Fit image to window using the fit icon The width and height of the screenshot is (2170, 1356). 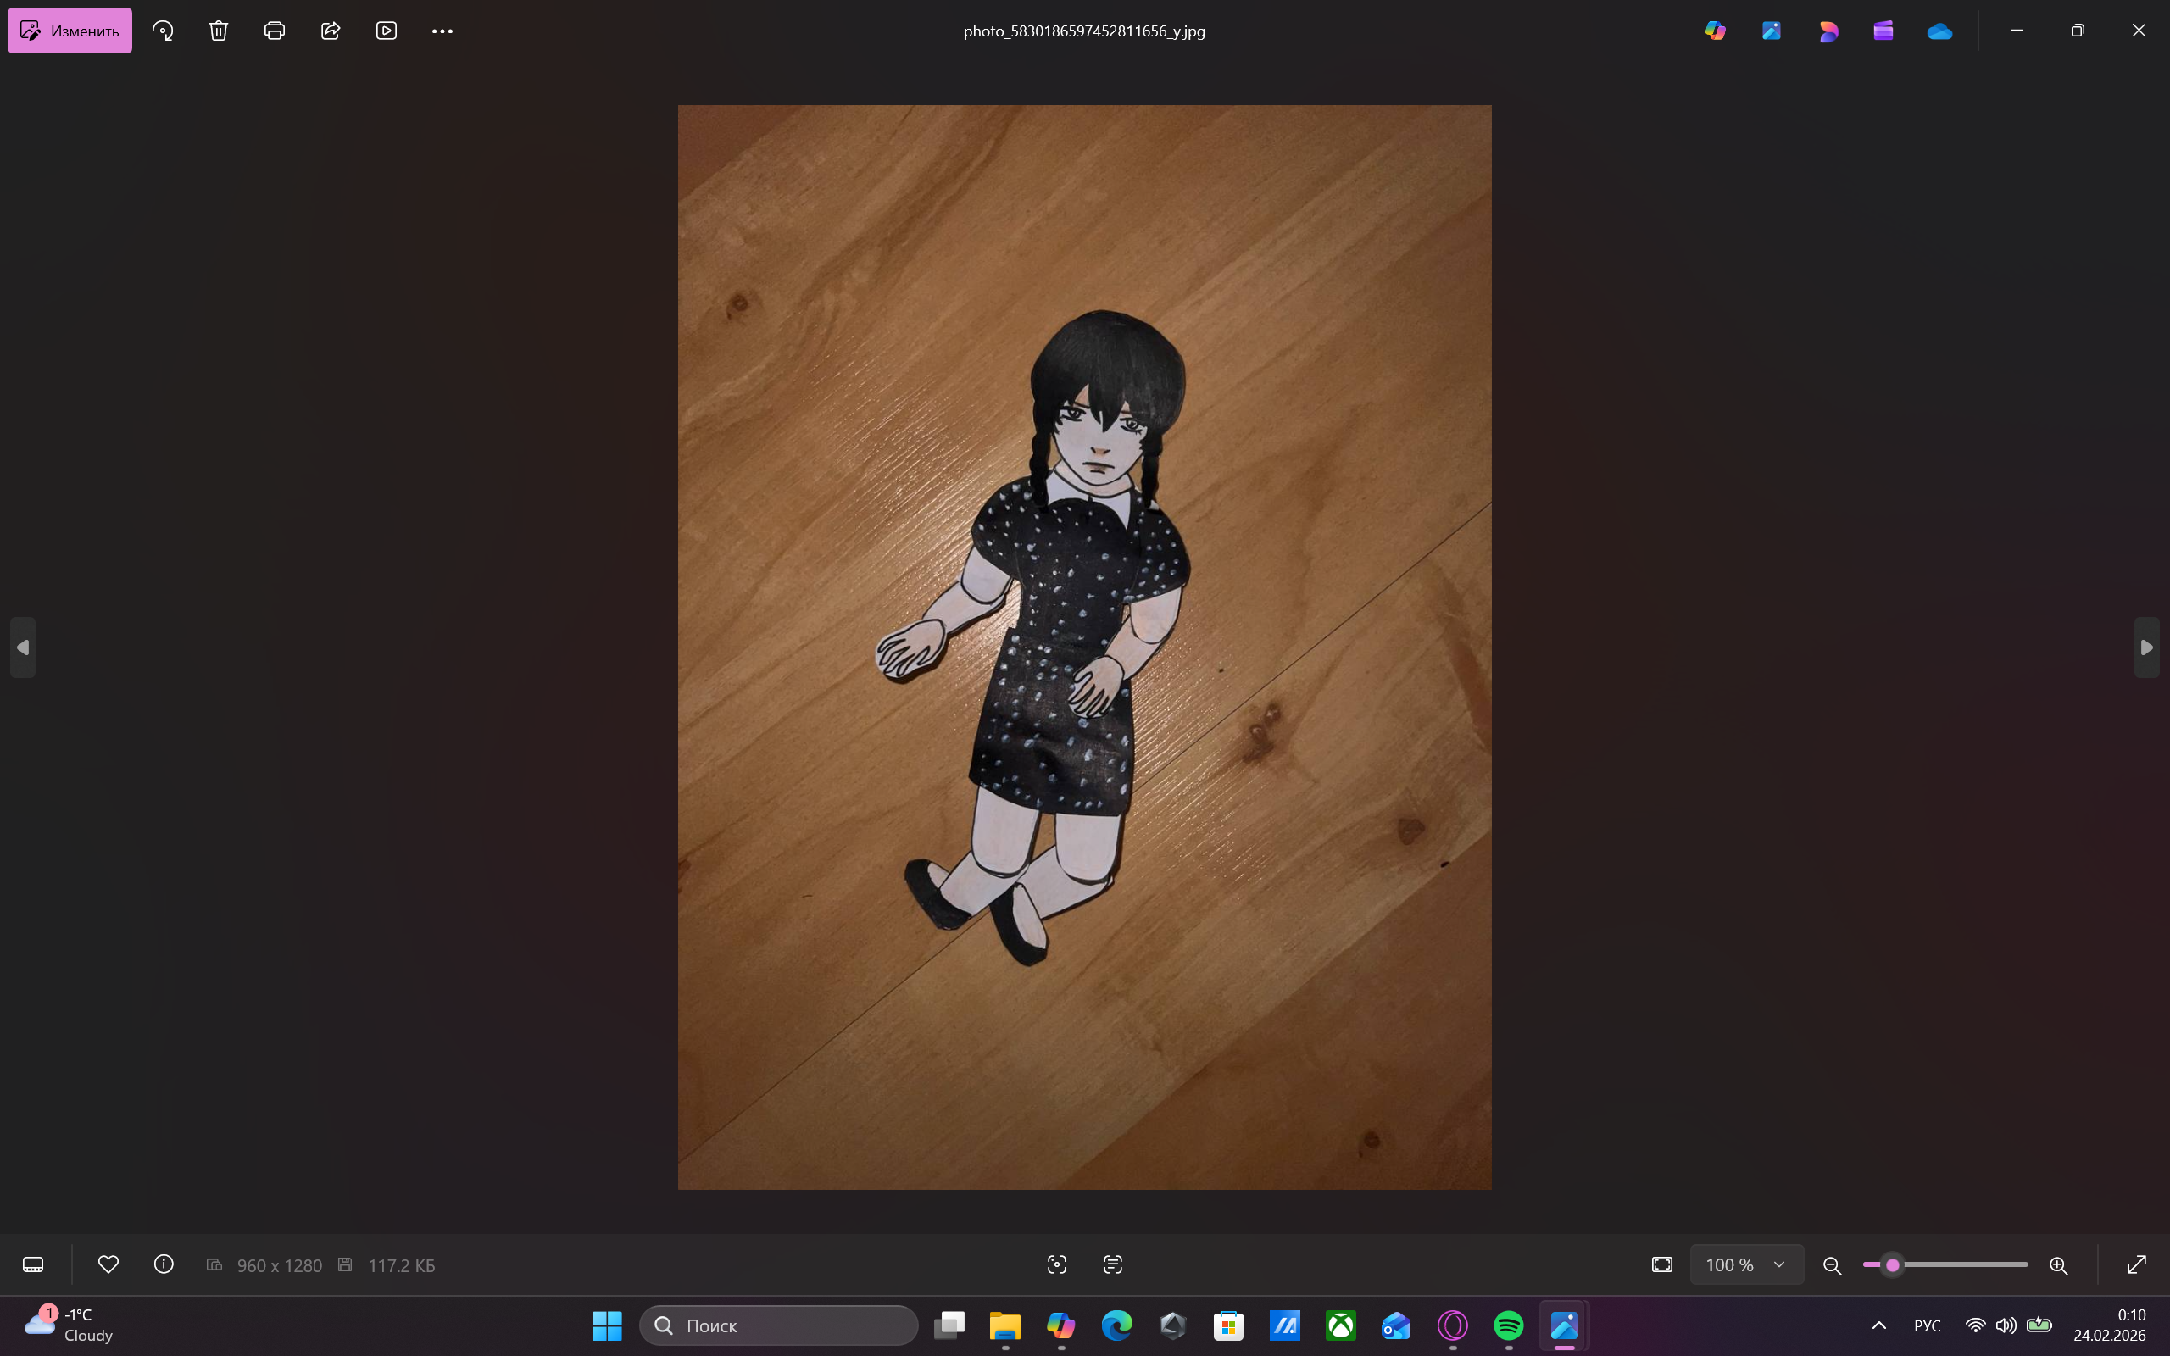[1661, 1264]
